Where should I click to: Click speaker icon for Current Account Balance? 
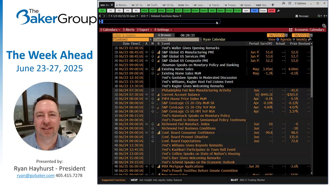[x=146, y=95]
